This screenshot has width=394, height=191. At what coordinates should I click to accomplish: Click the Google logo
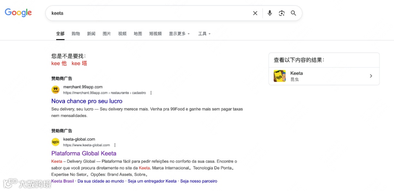coord(18,13)
